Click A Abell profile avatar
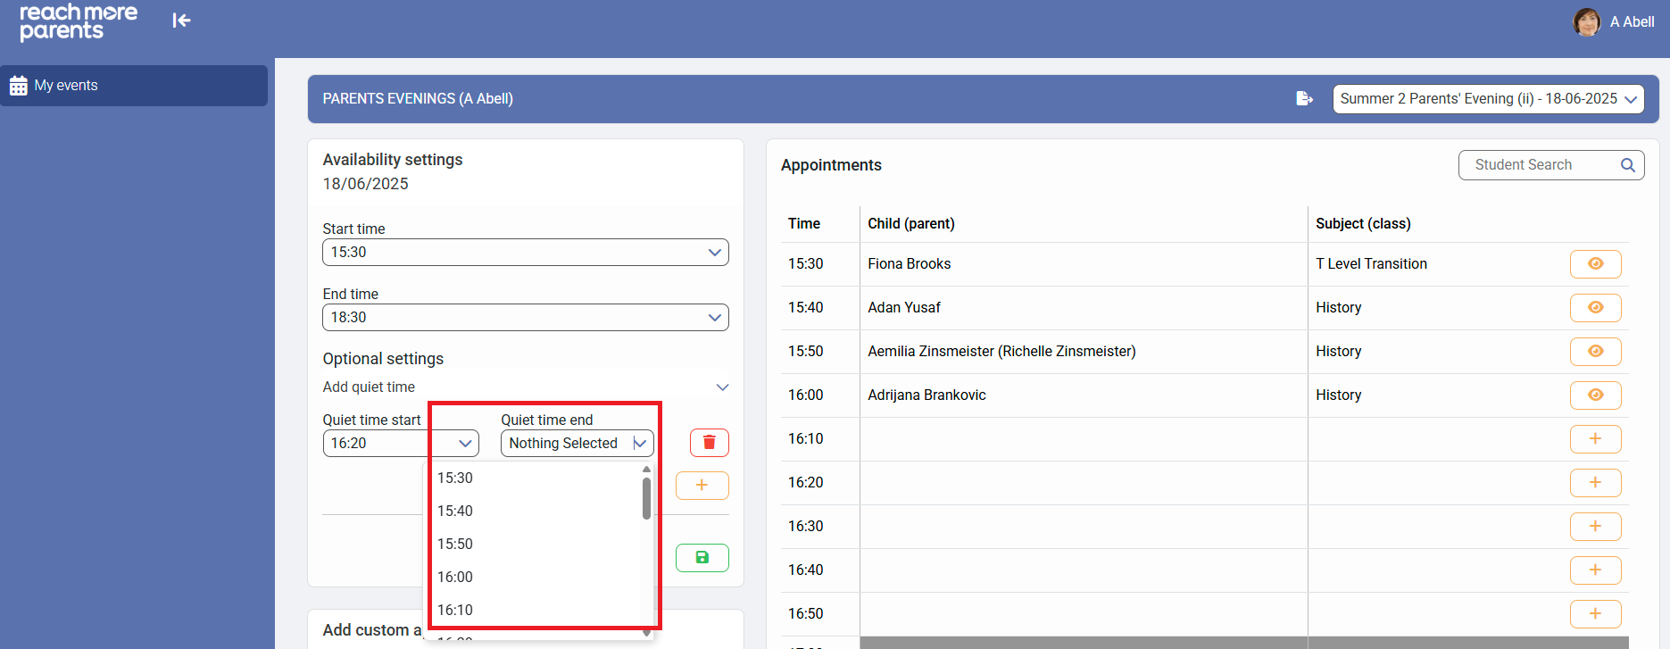 pyautogui.click(x=1586, y=22)
